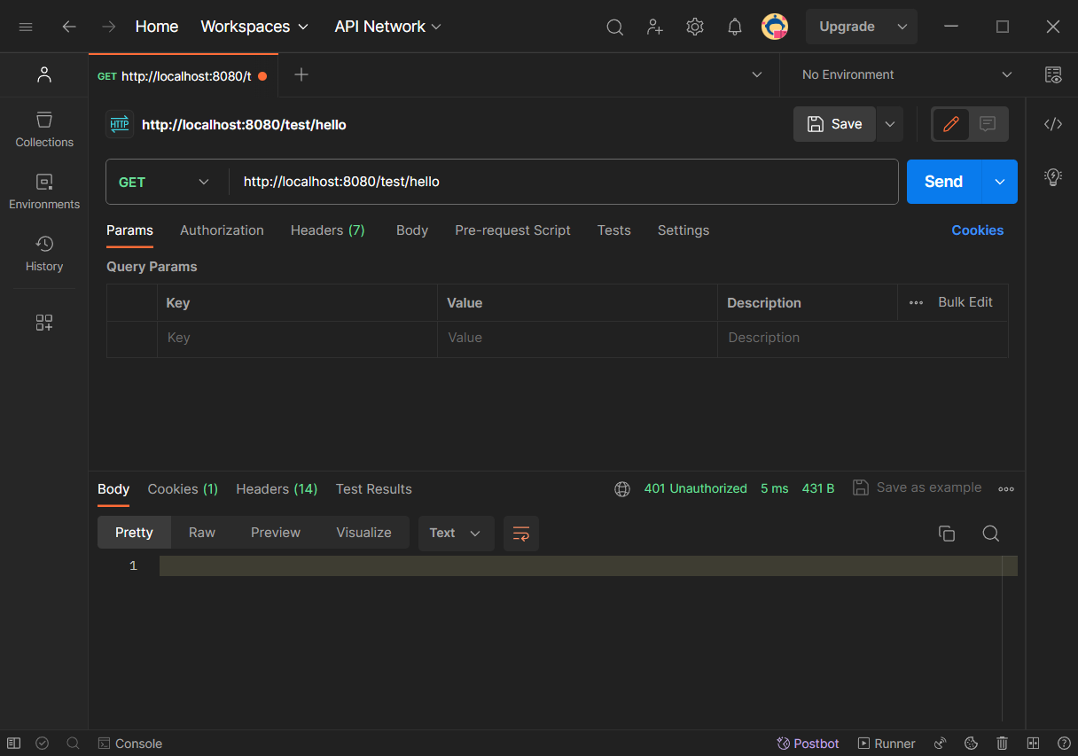
Task: Open History in the sidebar
Action: tap(44, 253)
